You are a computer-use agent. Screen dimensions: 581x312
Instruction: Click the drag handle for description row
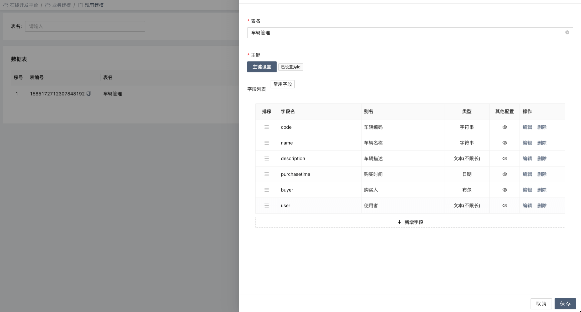coord(267,159)
